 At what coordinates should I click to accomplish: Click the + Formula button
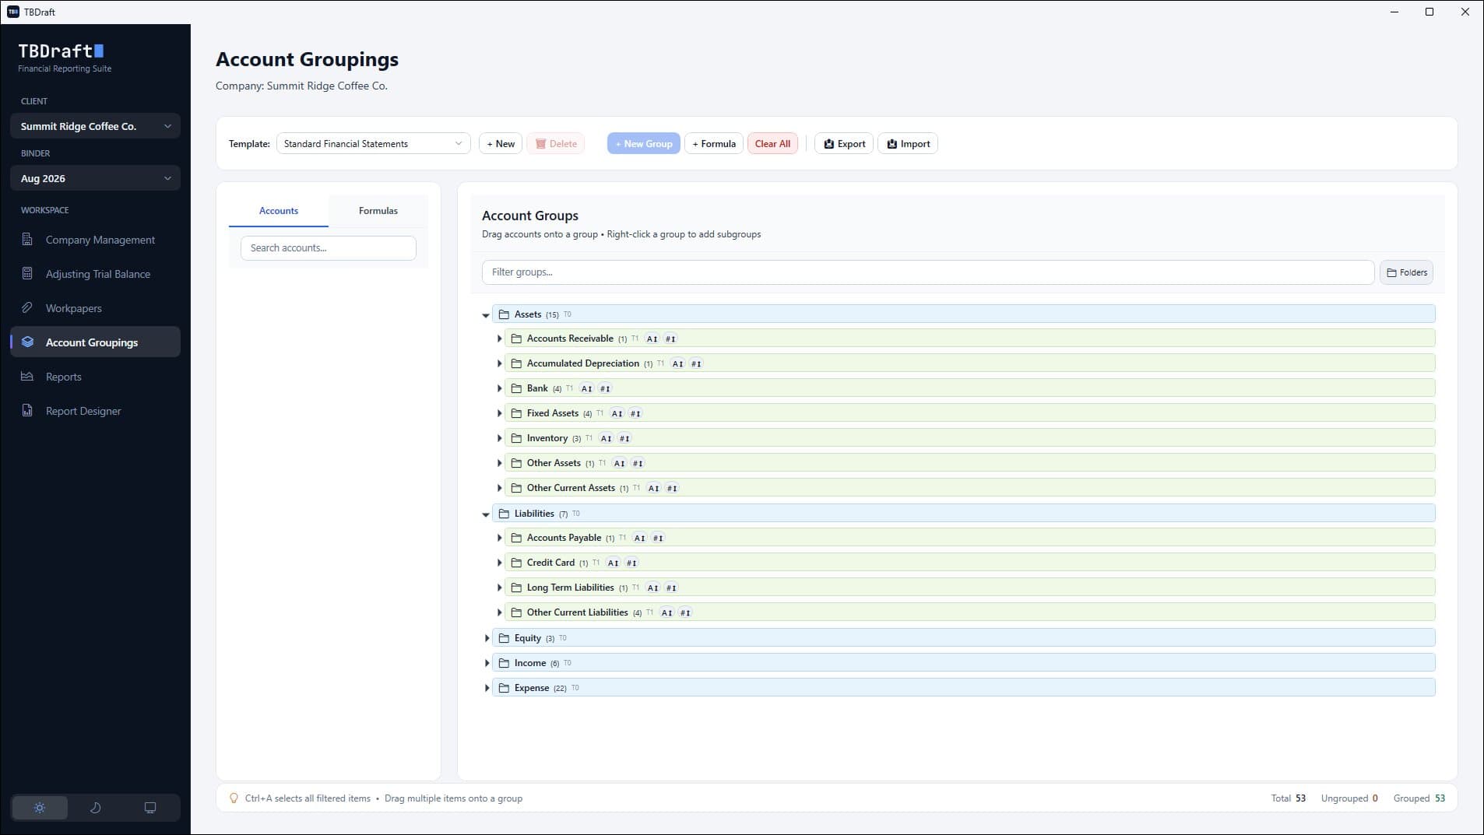click(x=714, y=143)
